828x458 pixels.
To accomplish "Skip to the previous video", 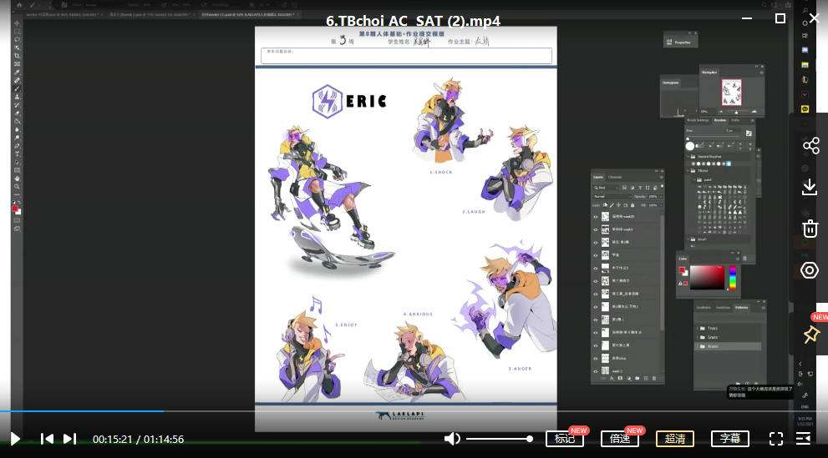I will click(x=48, y=439).
